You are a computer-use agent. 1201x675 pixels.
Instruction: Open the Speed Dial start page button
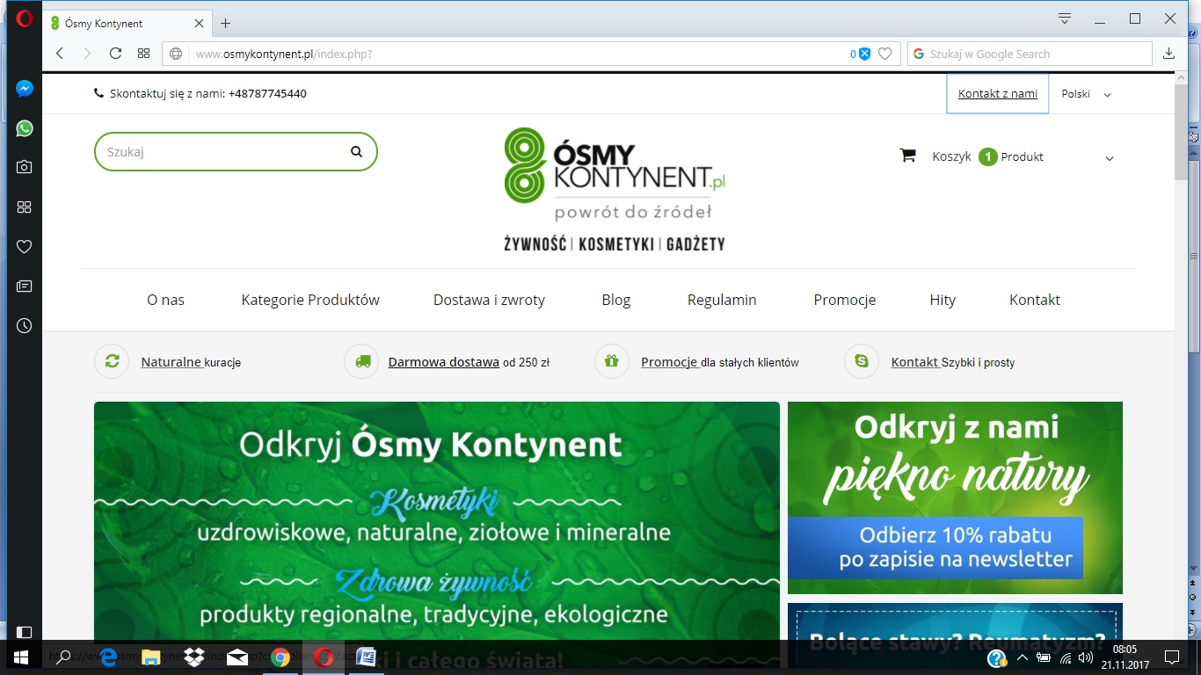(144, 54)
